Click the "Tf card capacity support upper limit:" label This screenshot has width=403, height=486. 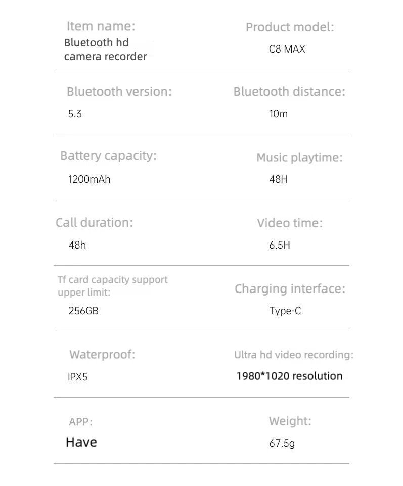(112, 286)
